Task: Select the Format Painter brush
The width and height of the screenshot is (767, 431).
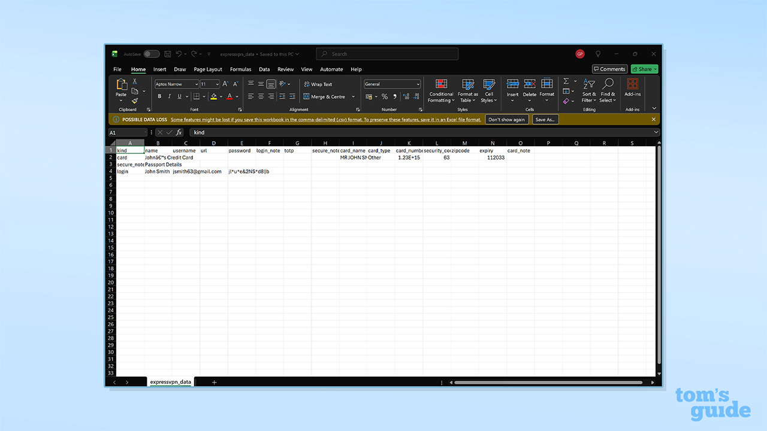Action: 135,101
